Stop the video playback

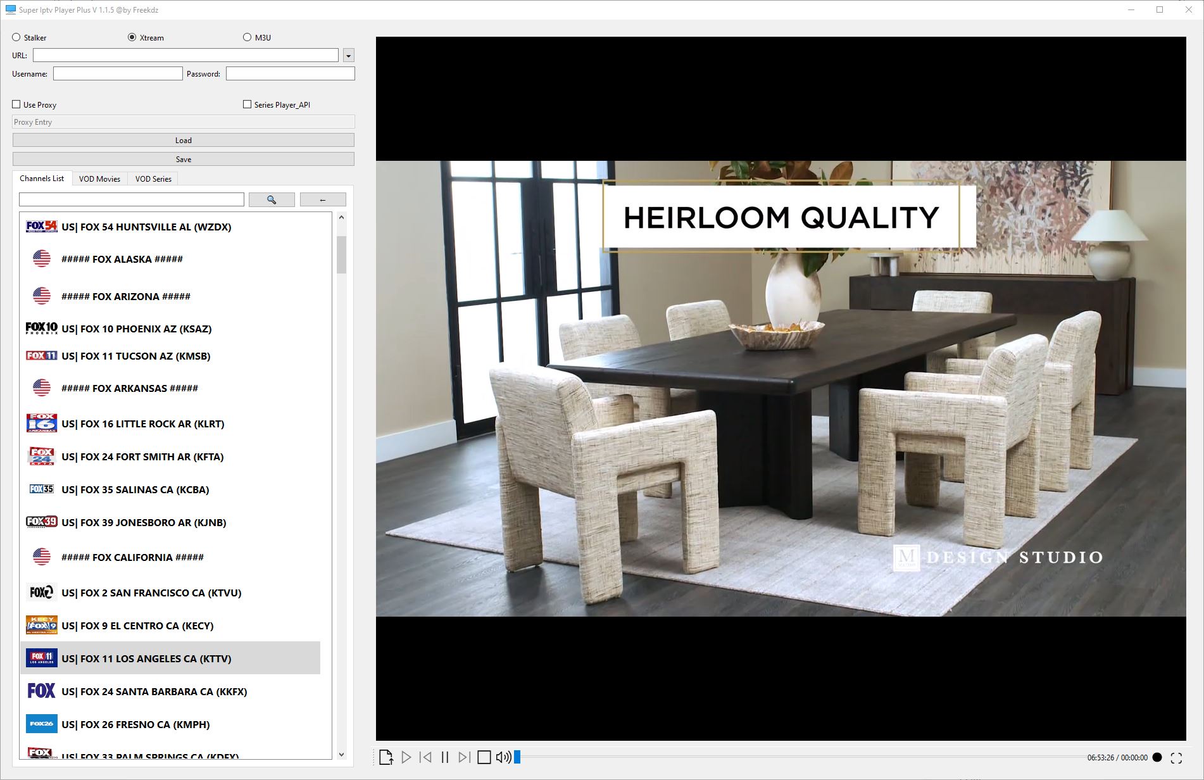click(484, 757)
